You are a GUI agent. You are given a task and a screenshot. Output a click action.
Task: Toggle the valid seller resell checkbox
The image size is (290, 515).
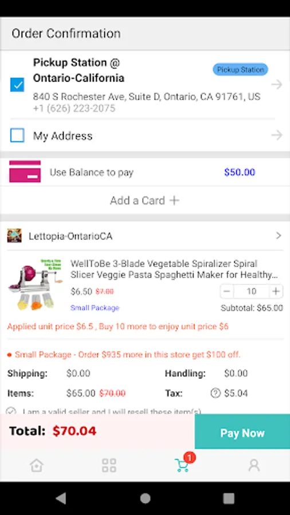coord(11,411)
